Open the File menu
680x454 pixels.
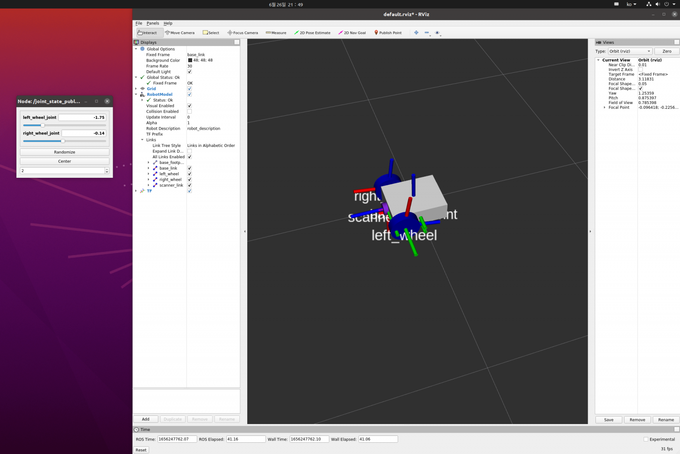pos(139,23)
